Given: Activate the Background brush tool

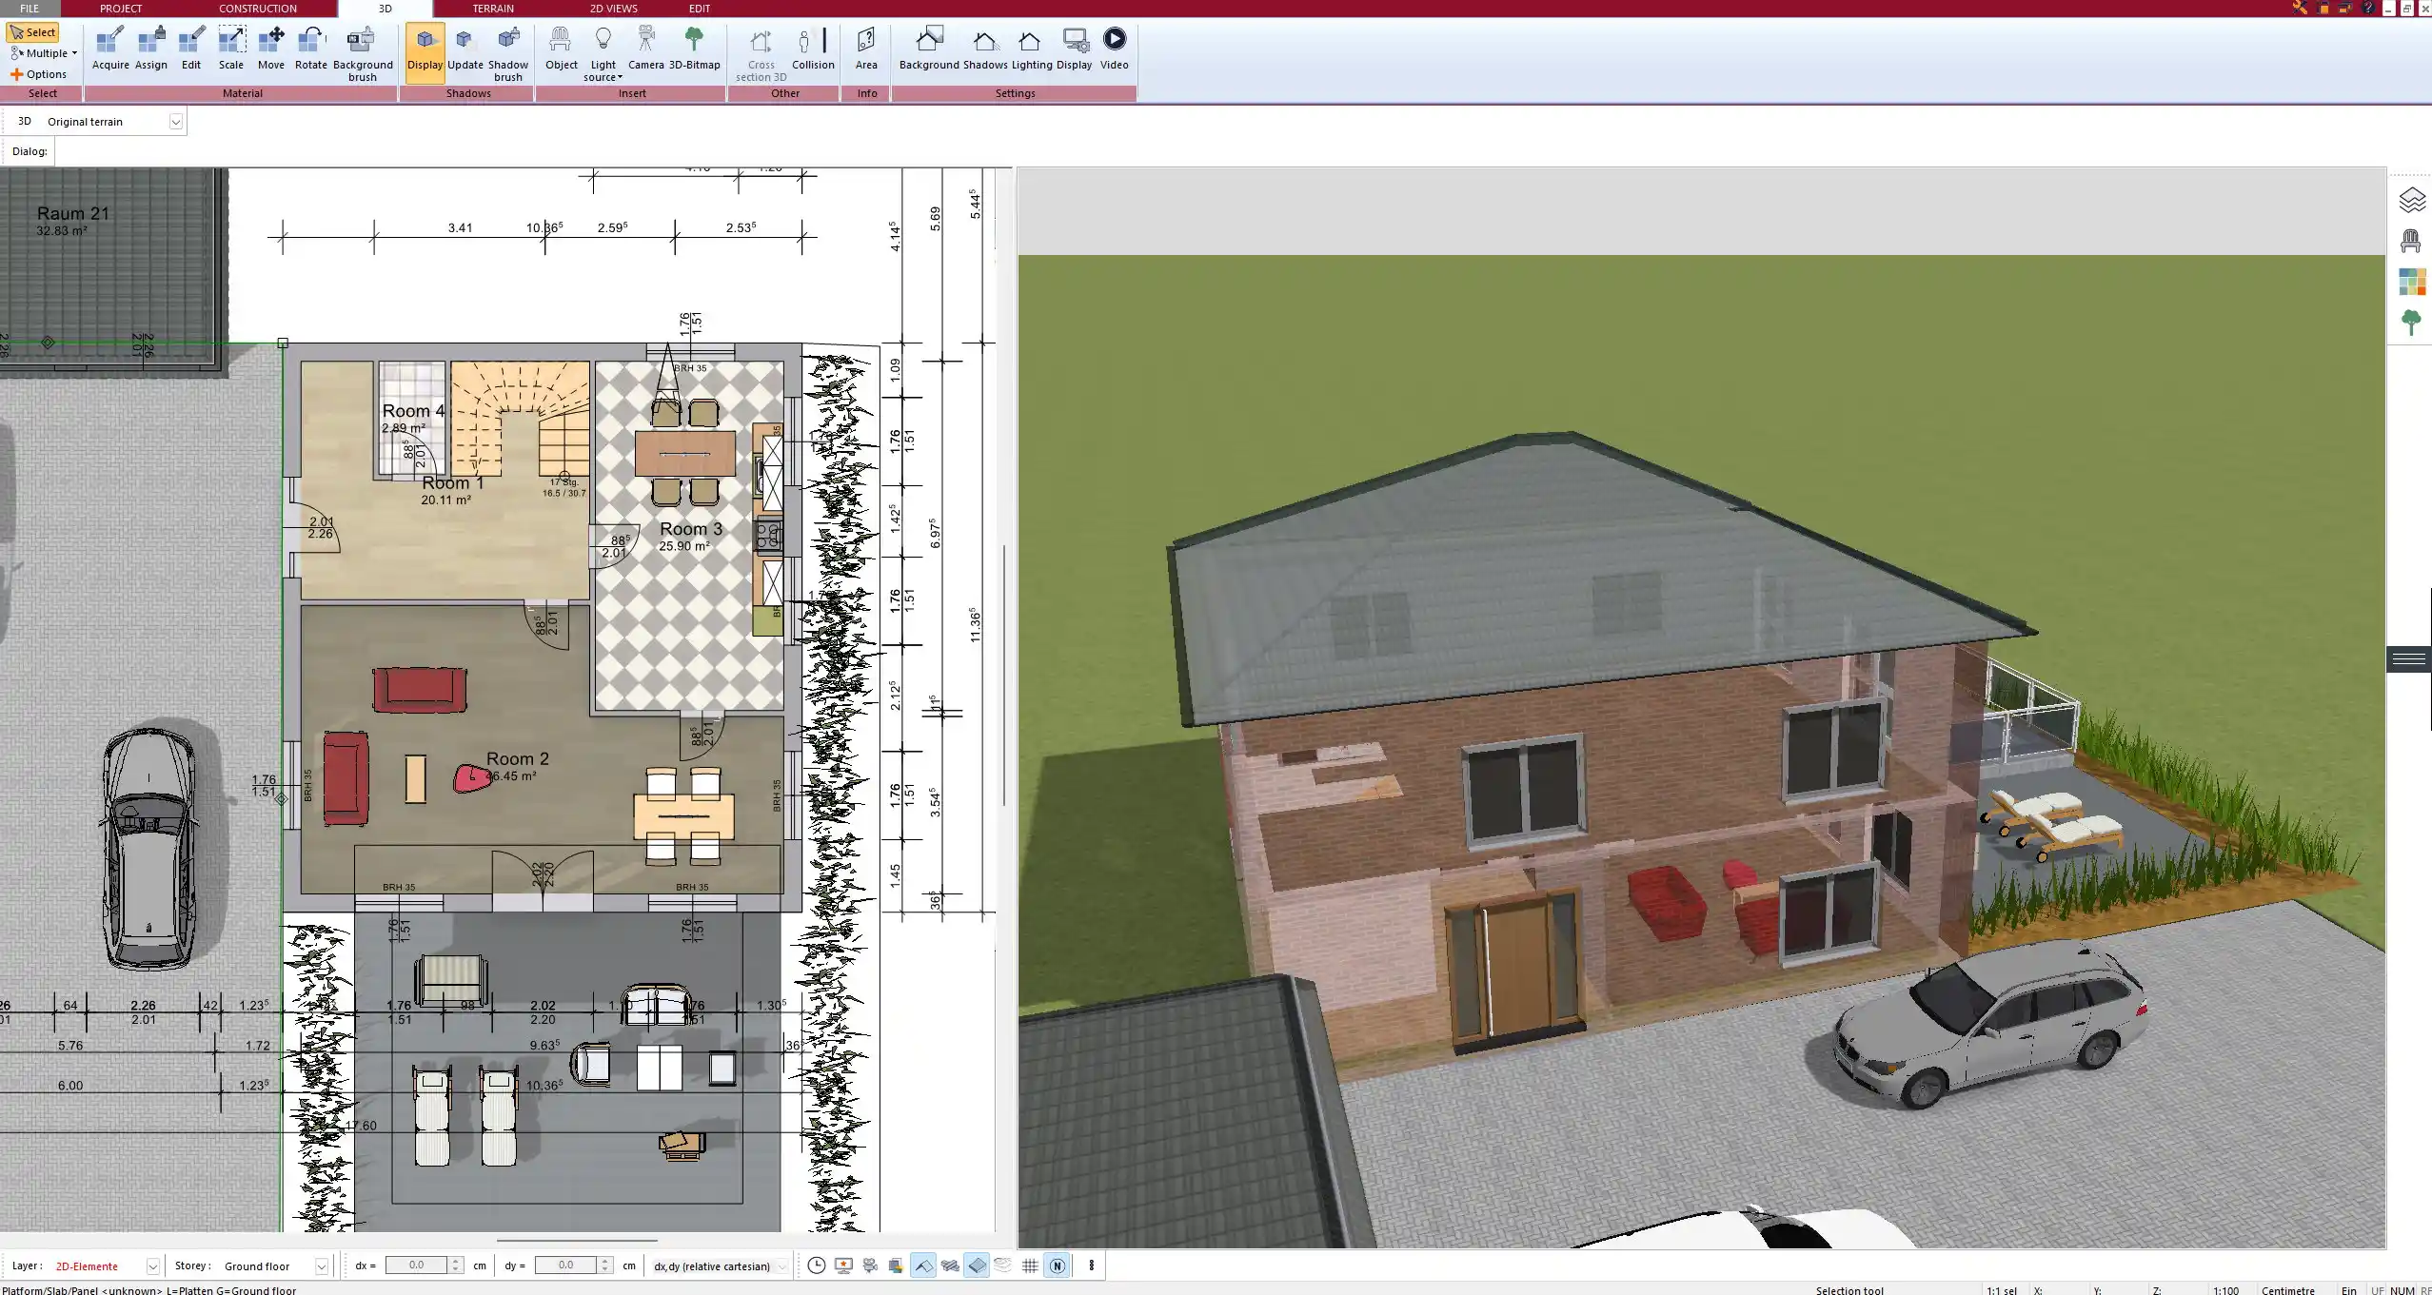Looking at the screenshot, I should coord(363,54).
